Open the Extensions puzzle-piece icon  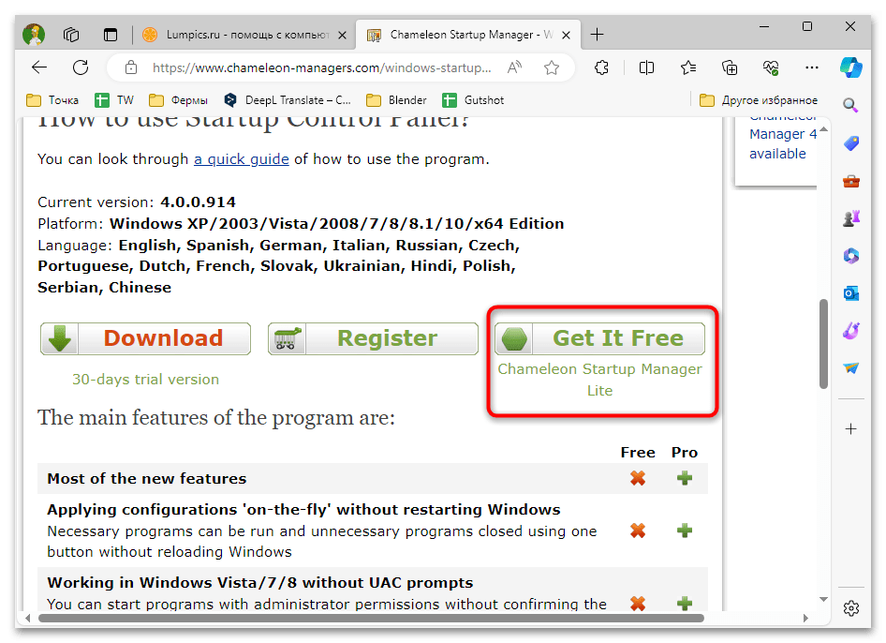coord(602,67)
